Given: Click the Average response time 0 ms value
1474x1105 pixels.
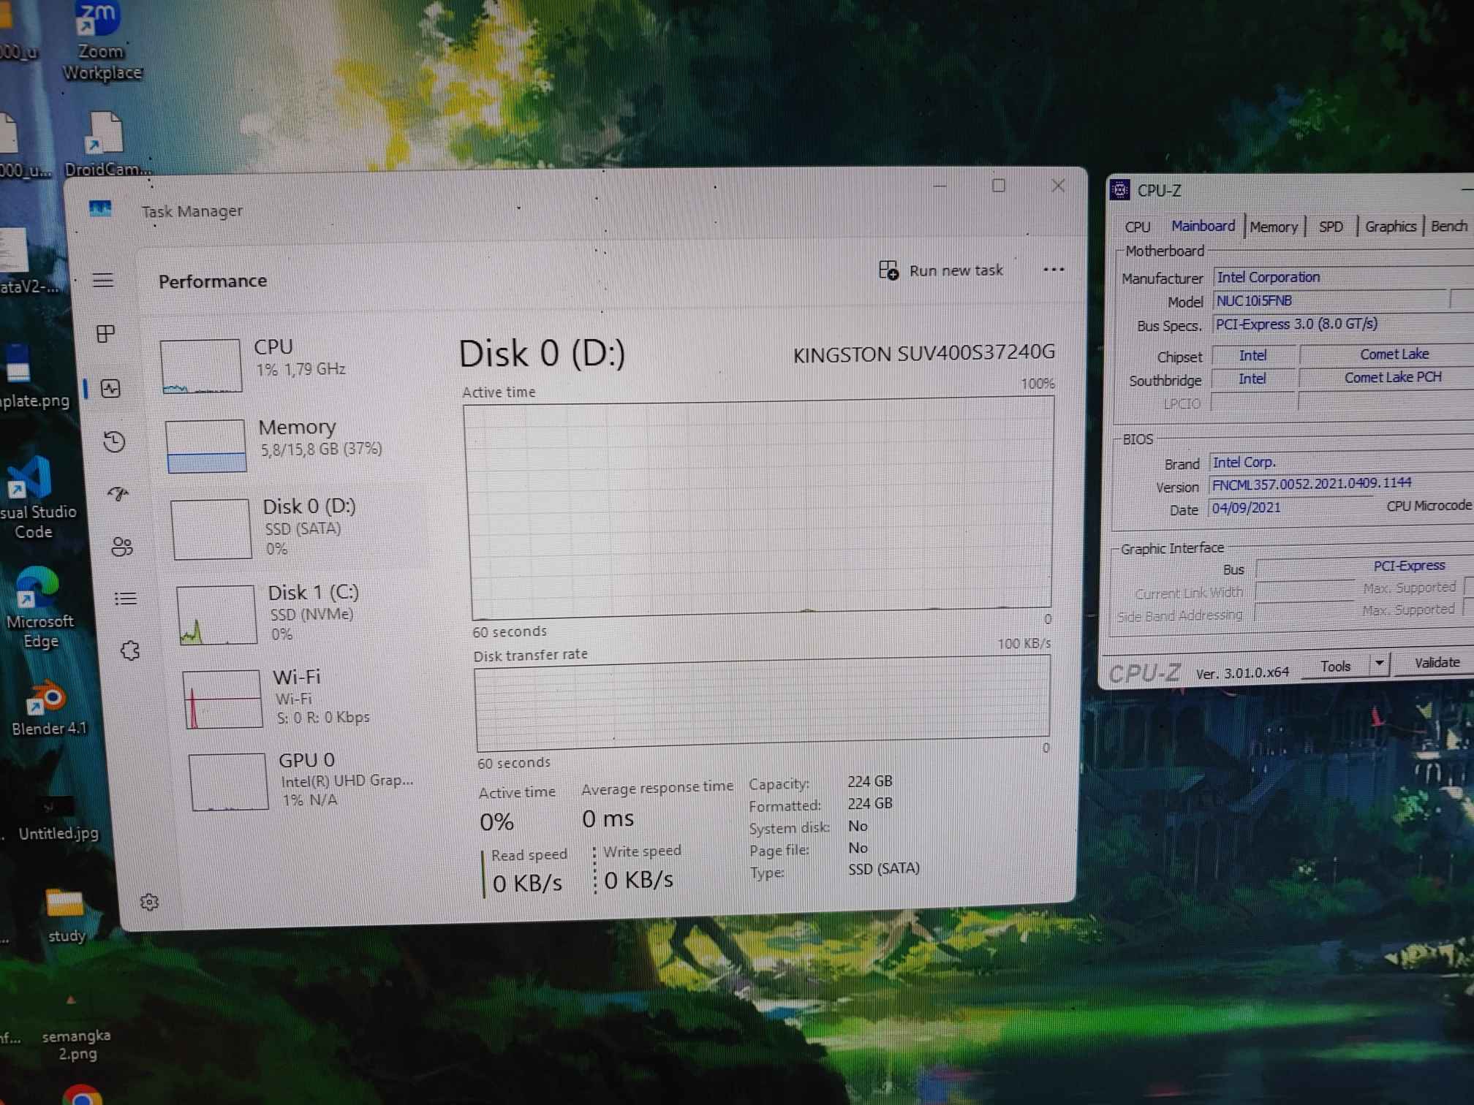Looking at the screenshot, I should (x=608, y=819).
